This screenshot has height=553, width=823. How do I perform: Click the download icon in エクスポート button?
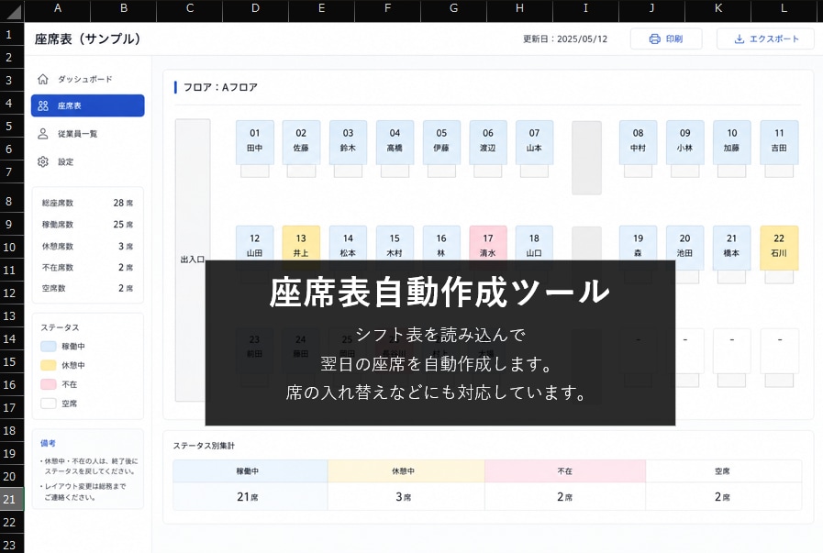tap(739, 39)
